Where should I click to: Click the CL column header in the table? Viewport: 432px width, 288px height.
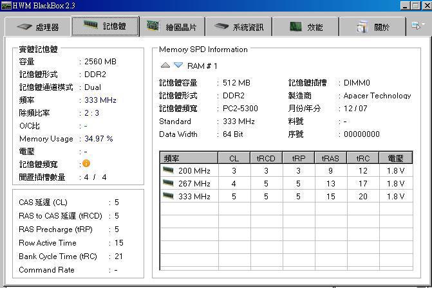[234, 158]
